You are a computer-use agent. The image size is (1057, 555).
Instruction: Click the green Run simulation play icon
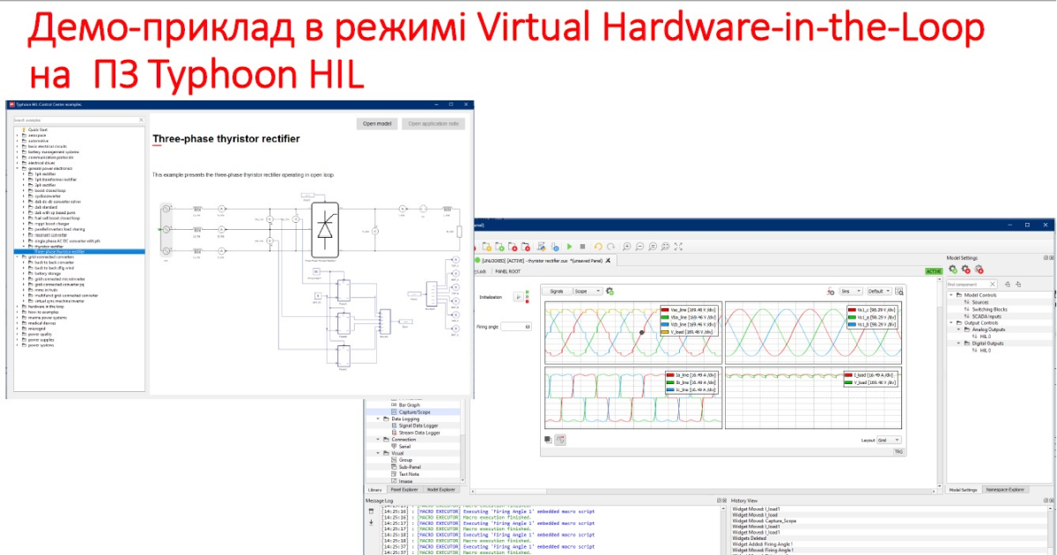tap(570, 248)
